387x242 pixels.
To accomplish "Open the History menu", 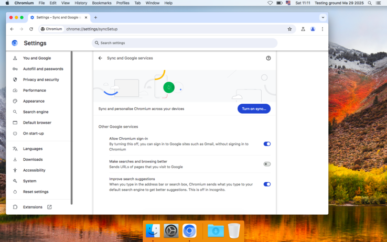I will tap(81, 3).
